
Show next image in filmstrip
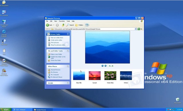point(106,66)
